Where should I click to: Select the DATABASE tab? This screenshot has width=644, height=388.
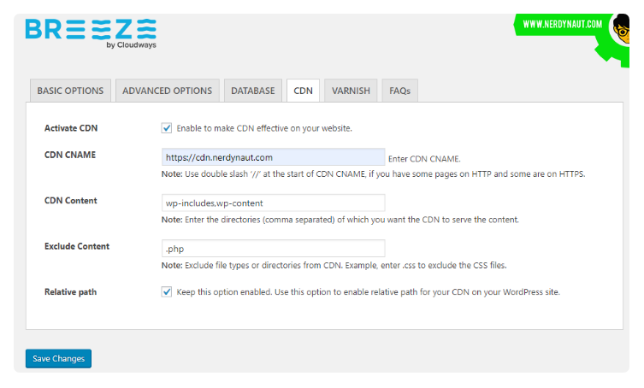[x=253, y=91]
